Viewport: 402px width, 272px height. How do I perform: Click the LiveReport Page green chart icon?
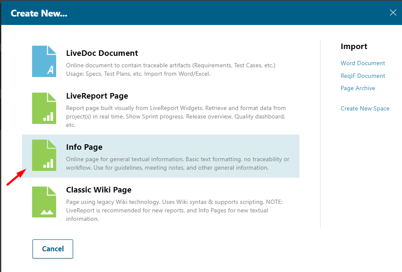[44, 108]
